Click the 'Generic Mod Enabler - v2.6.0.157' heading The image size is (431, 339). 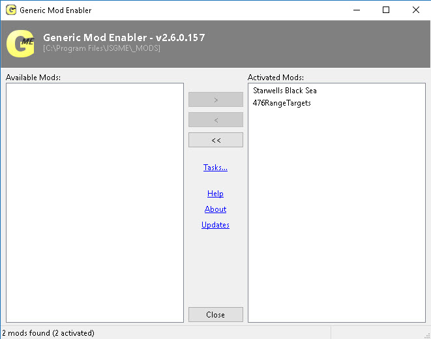tap(124, 38)
